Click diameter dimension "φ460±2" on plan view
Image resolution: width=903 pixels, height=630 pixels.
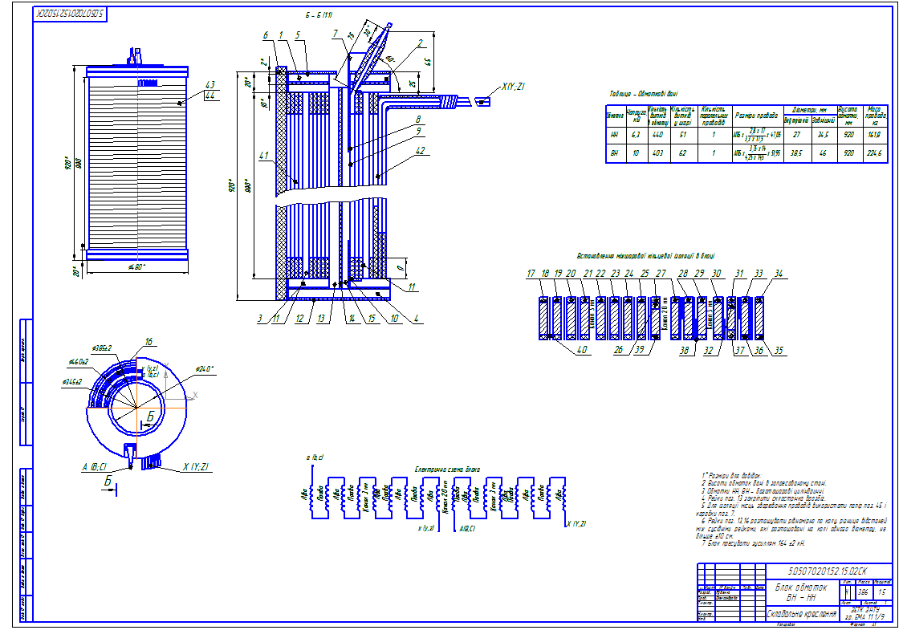click(79, 362)
